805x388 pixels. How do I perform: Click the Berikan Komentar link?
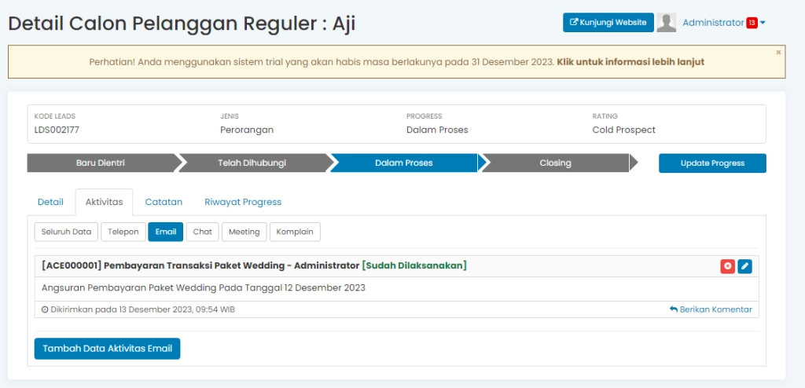click(x=711, y=309)
